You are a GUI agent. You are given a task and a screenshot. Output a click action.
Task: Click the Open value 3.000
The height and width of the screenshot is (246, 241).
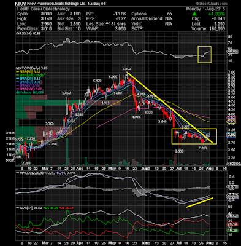pos(46,14)
